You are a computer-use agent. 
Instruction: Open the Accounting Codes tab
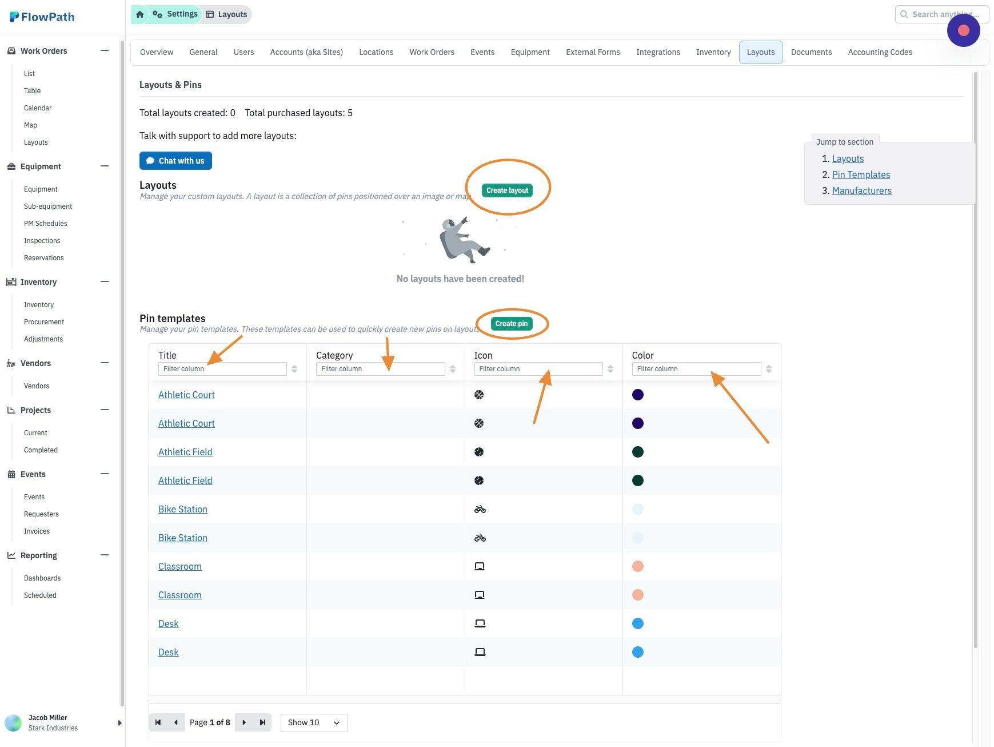point(880,52)
